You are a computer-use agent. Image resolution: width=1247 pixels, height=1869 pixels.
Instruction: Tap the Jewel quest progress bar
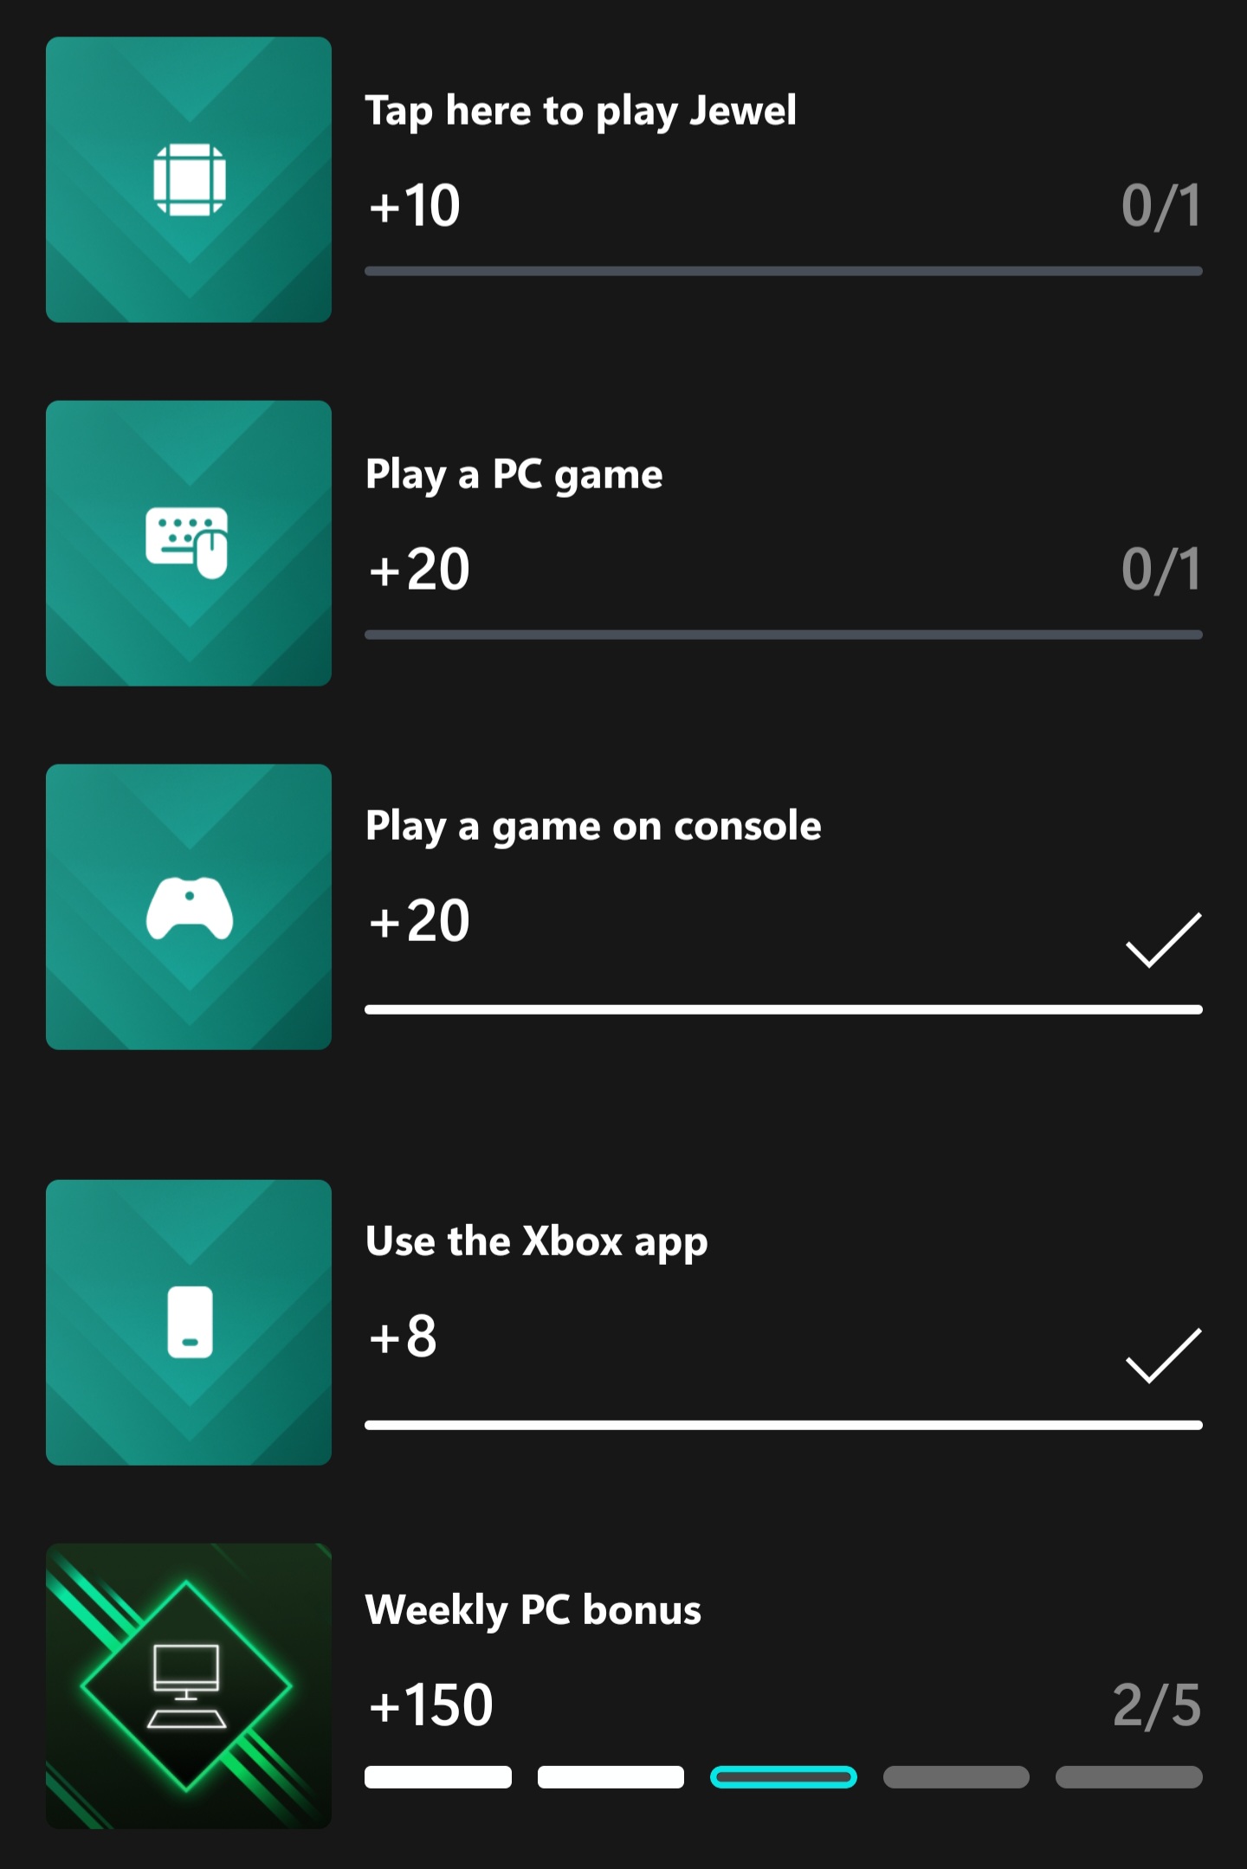pos(784,271)
